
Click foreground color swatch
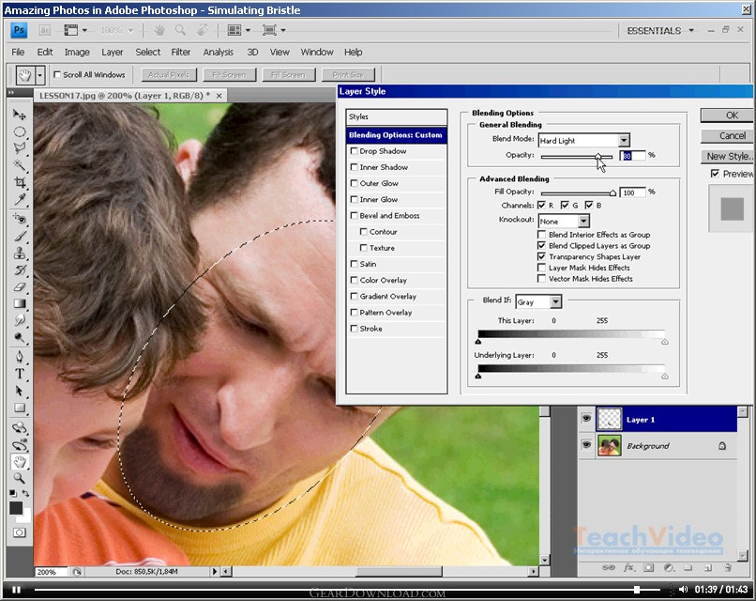click(16, 508)
